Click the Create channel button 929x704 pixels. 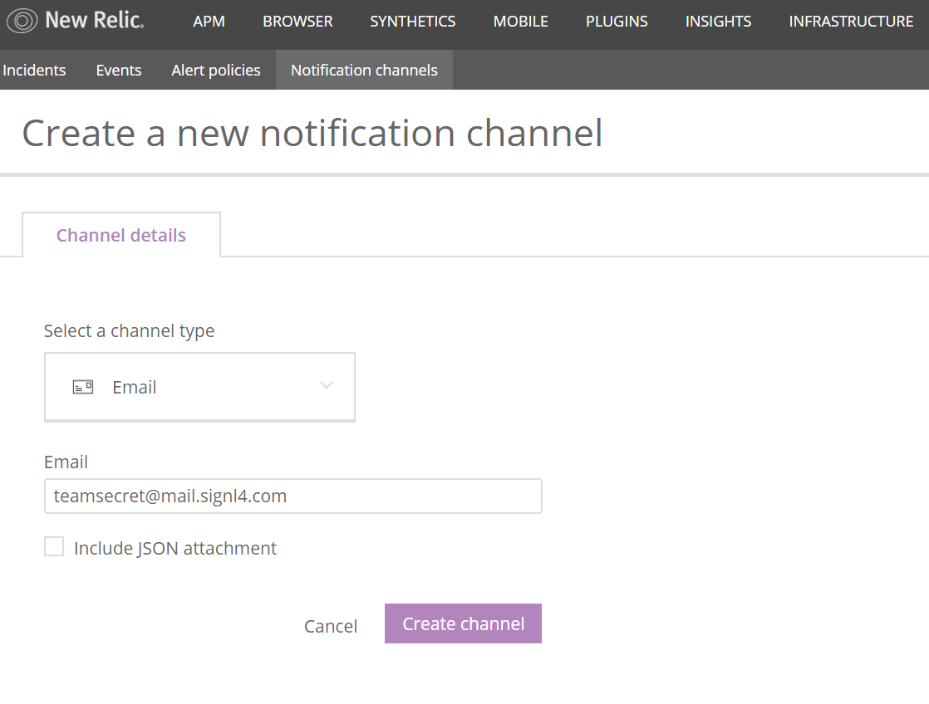[463, 623]
